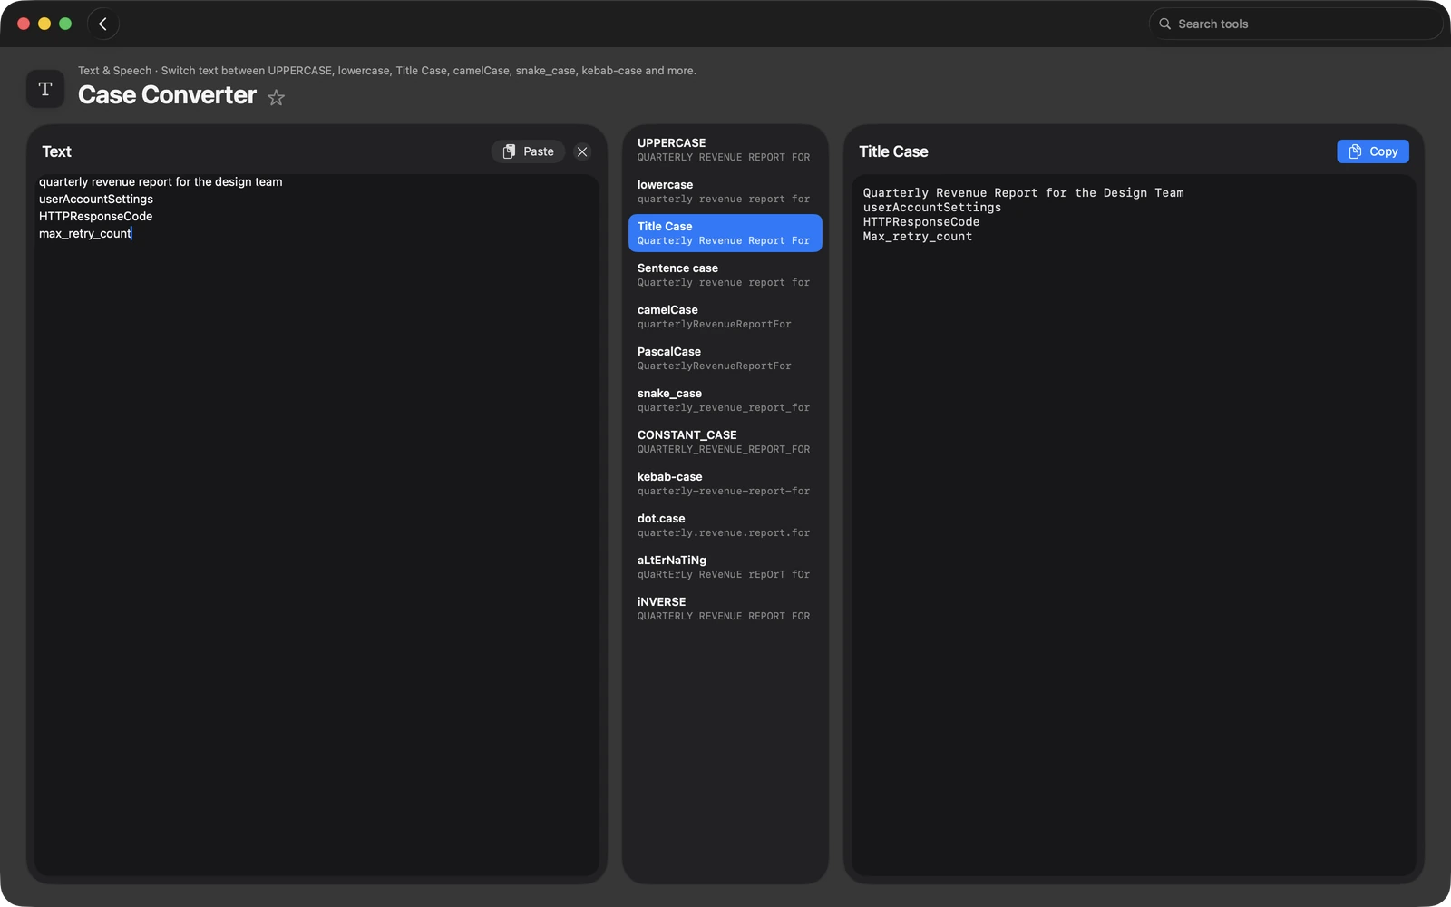Select the UPPERCASE conversion option
The height and width of the screenshot is (907, 1451).
[725, 150]
